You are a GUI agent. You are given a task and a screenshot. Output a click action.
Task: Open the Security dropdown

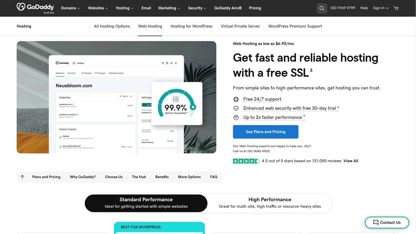click(x=197, y=8)
